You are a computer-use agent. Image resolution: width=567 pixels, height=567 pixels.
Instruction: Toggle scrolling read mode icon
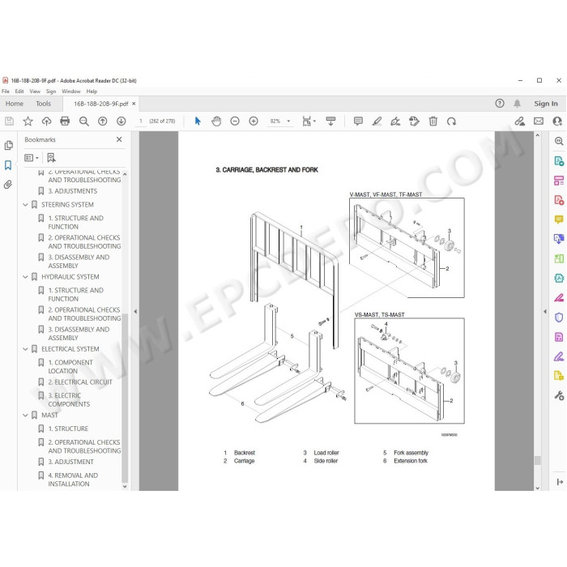[330, 122]
